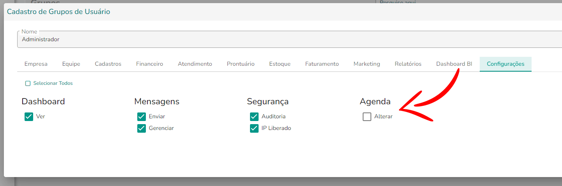Image resolution: width=562 pixels, height=186 pixels.
Task: Disable the Enviar checkbox under Mensagens
Action: (142, 117)
